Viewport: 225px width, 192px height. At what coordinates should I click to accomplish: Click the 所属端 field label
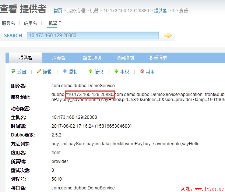click(18, 161)
